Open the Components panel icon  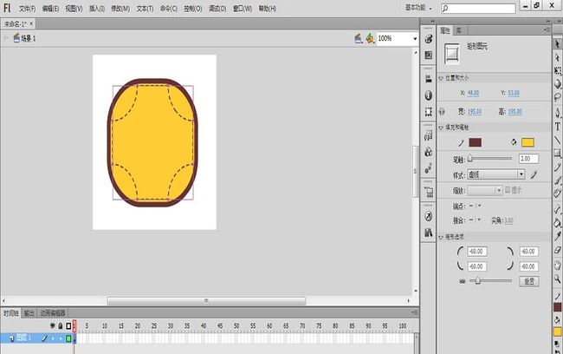(x=429, y=152)
